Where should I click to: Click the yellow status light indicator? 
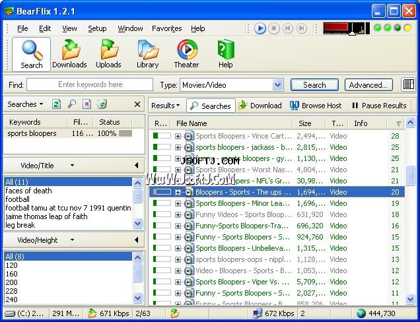407,28
